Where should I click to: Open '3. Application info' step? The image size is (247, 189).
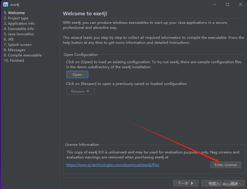click(19, 24)
